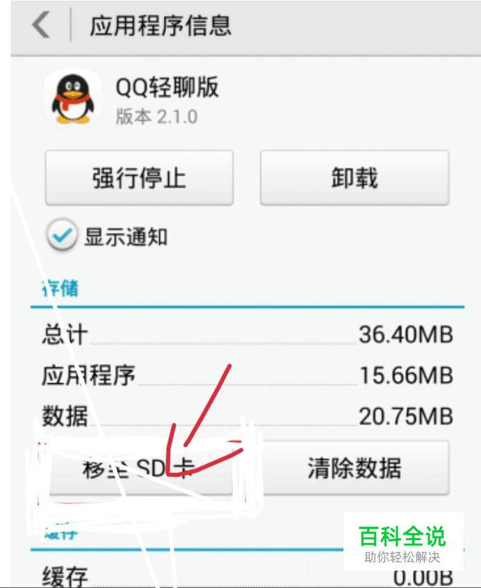
Task: Tap the 清除数据 button
Action: [x=354, y=468]
